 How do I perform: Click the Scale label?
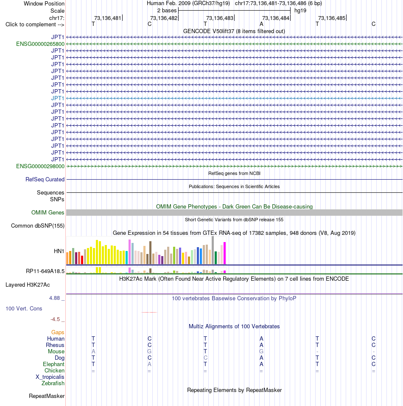57,11
